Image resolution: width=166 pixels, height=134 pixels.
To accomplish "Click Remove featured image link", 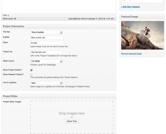I will coord(131,54).
